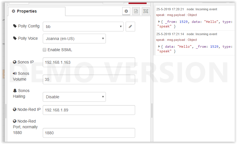Click the Enable SSML label text
237x144 pixels.
60,50
